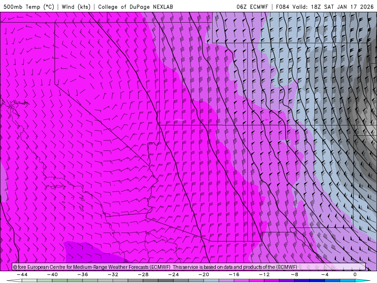Click the -28 color scale label
Viewport: 377px width, 283px height.
coord(143,275)
